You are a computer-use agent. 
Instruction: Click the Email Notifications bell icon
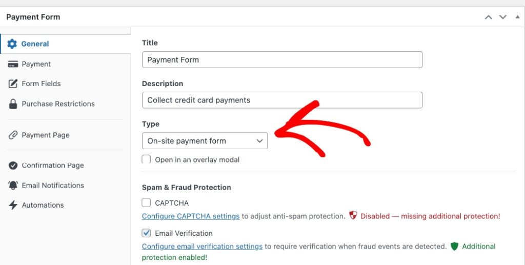[13, 186]
